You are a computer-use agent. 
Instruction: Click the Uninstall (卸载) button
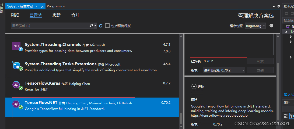point(260,61)
